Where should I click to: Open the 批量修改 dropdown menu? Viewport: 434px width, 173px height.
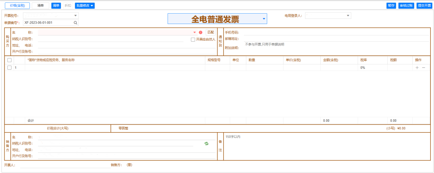click(85, 6)
